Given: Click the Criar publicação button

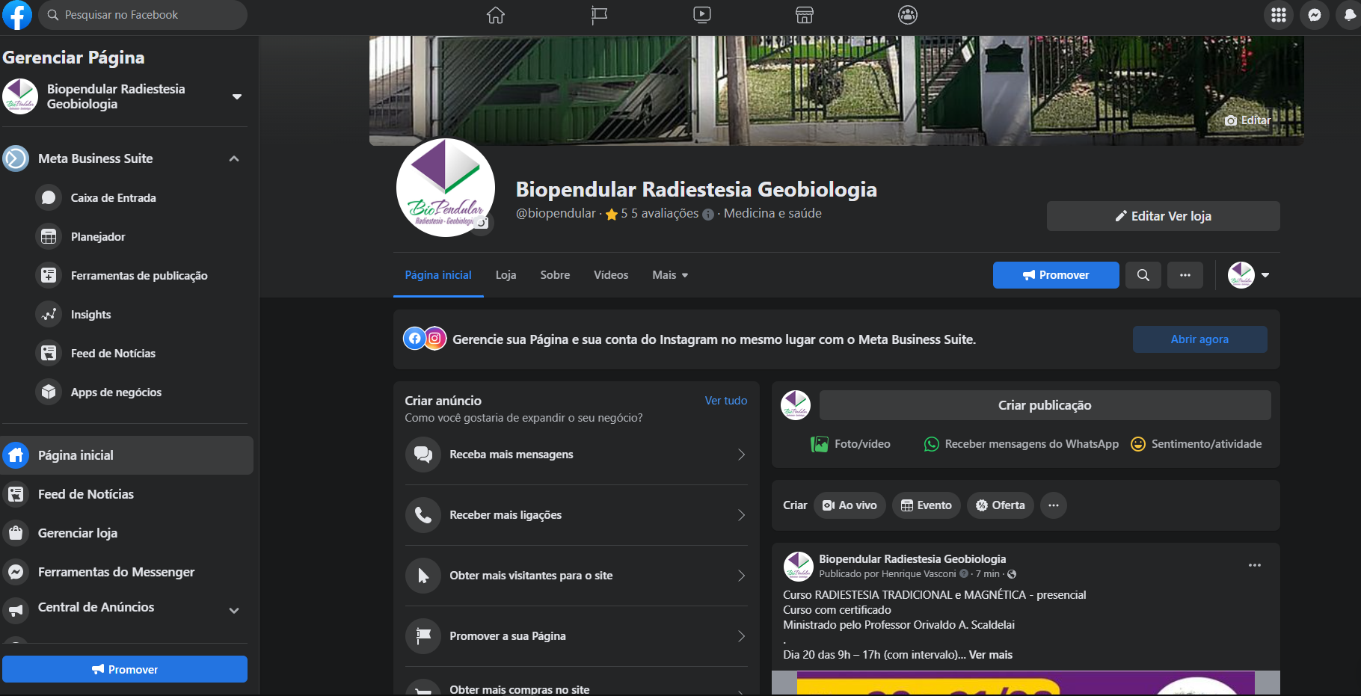Looking at the screenshot, I should click(x=1045, y=405).
